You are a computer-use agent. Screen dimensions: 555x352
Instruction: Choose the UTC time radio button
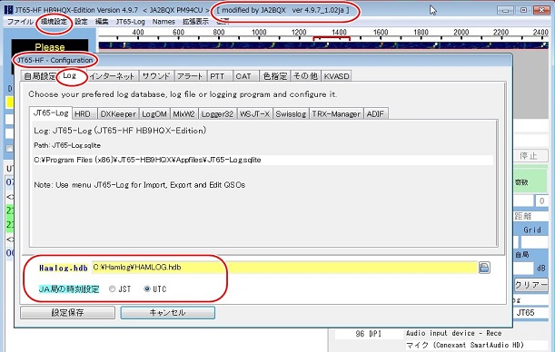147,288
